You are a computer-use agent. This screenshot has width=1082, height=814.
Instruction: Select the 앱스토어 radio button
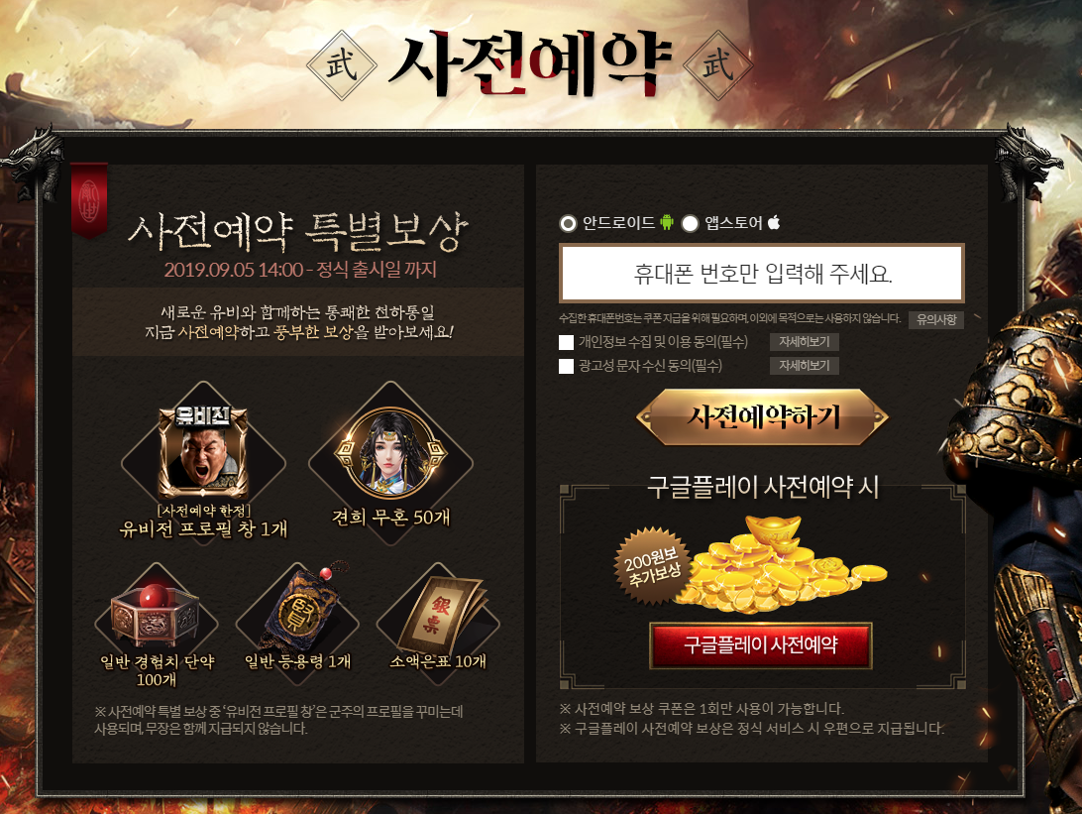click(690, 223)
